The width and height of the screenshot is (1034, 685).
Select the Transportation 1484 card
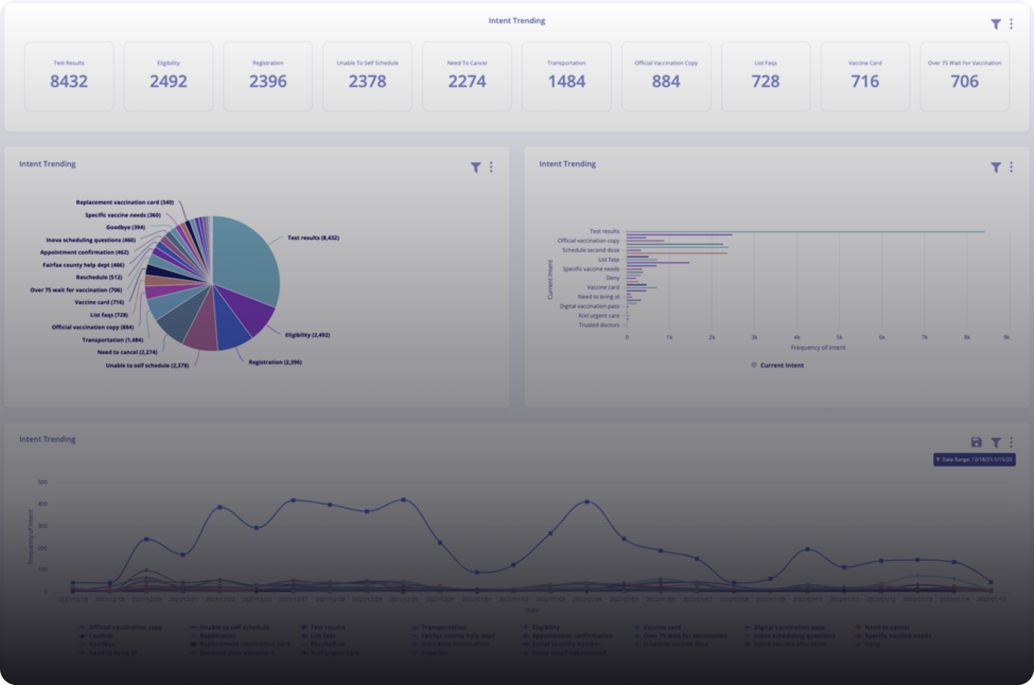(567, 76)
